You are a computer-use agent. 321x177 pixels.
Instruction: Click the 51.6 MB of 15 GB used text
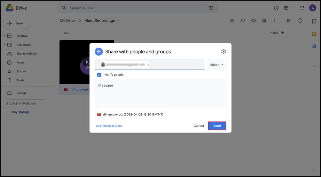21,104
